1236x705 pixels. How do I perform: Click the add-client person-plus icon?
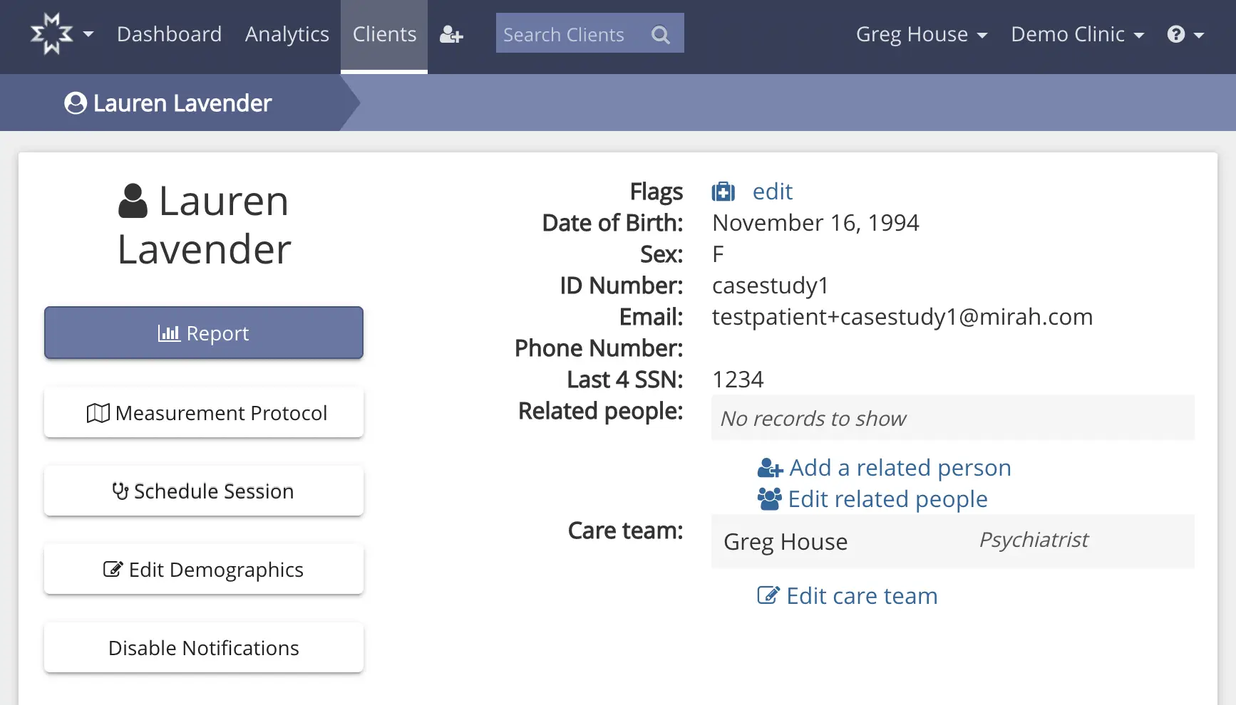click(451, 33)
